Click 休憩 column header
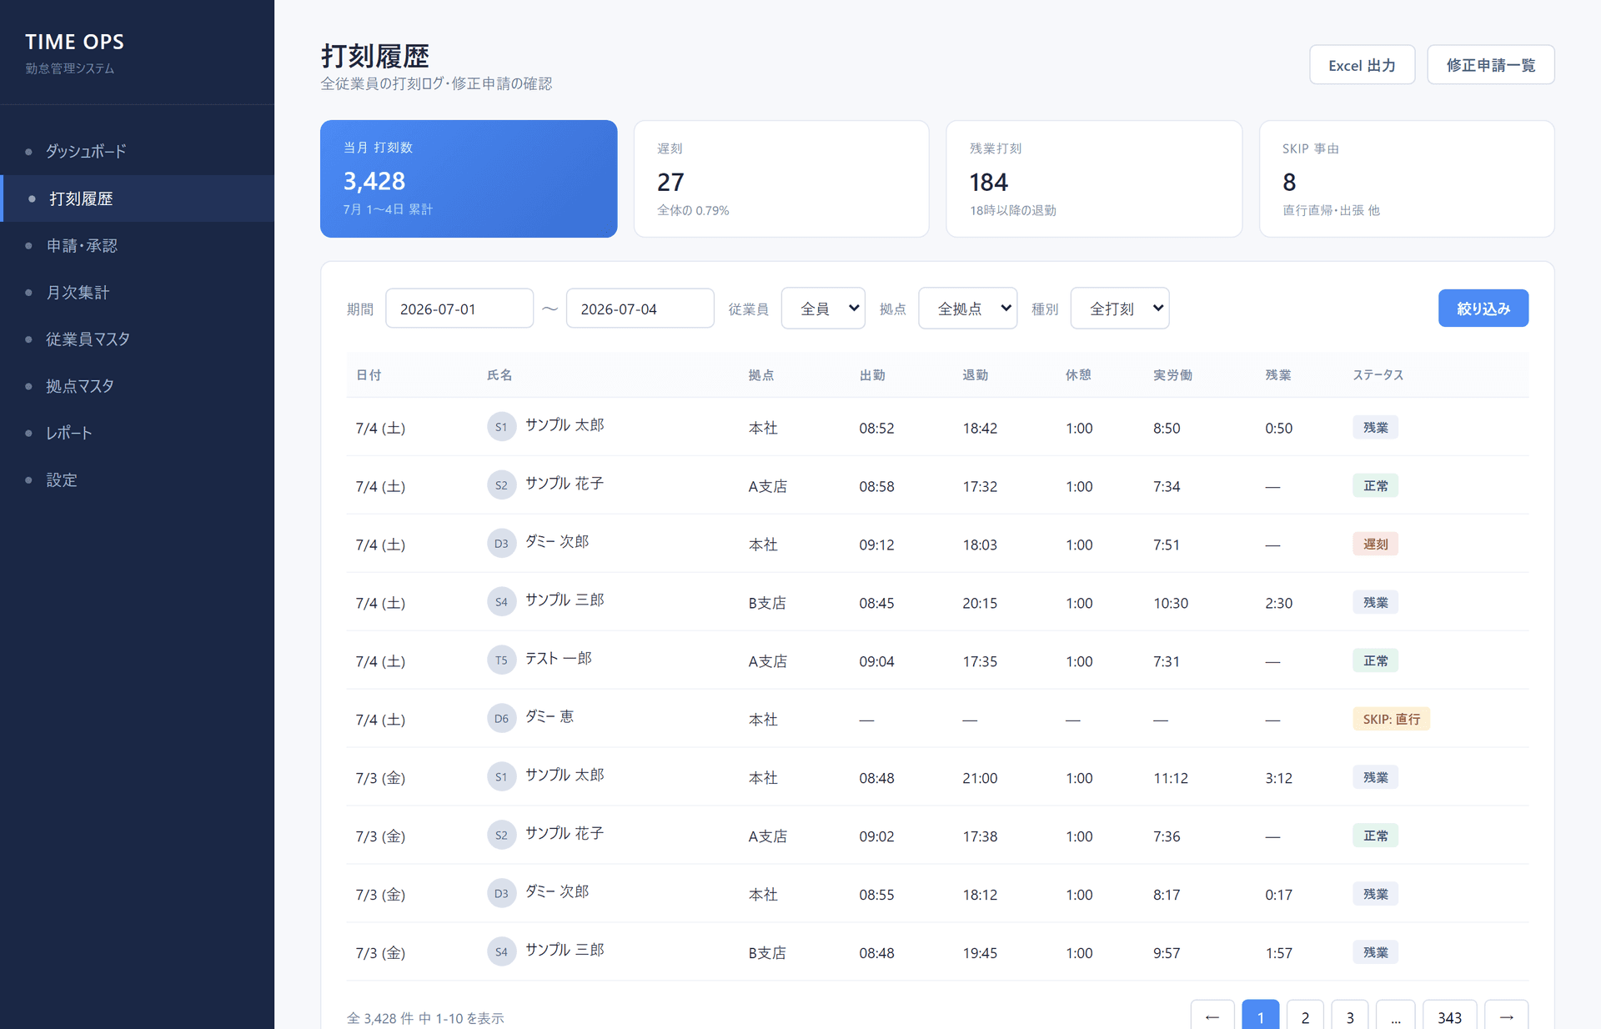 pyautogui.click(x=1078, y=375)
